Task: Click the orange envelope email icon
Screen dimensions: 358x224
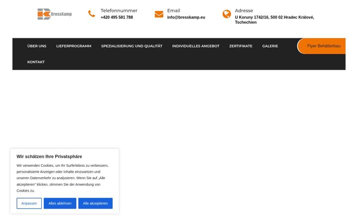Action: (x=159, y=14)
